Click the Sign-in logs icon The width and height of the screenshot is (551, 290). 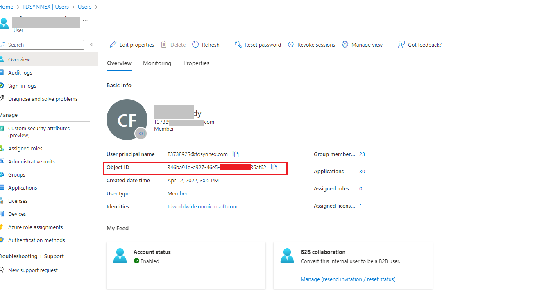pyautogui.click(x=2, y=86)
